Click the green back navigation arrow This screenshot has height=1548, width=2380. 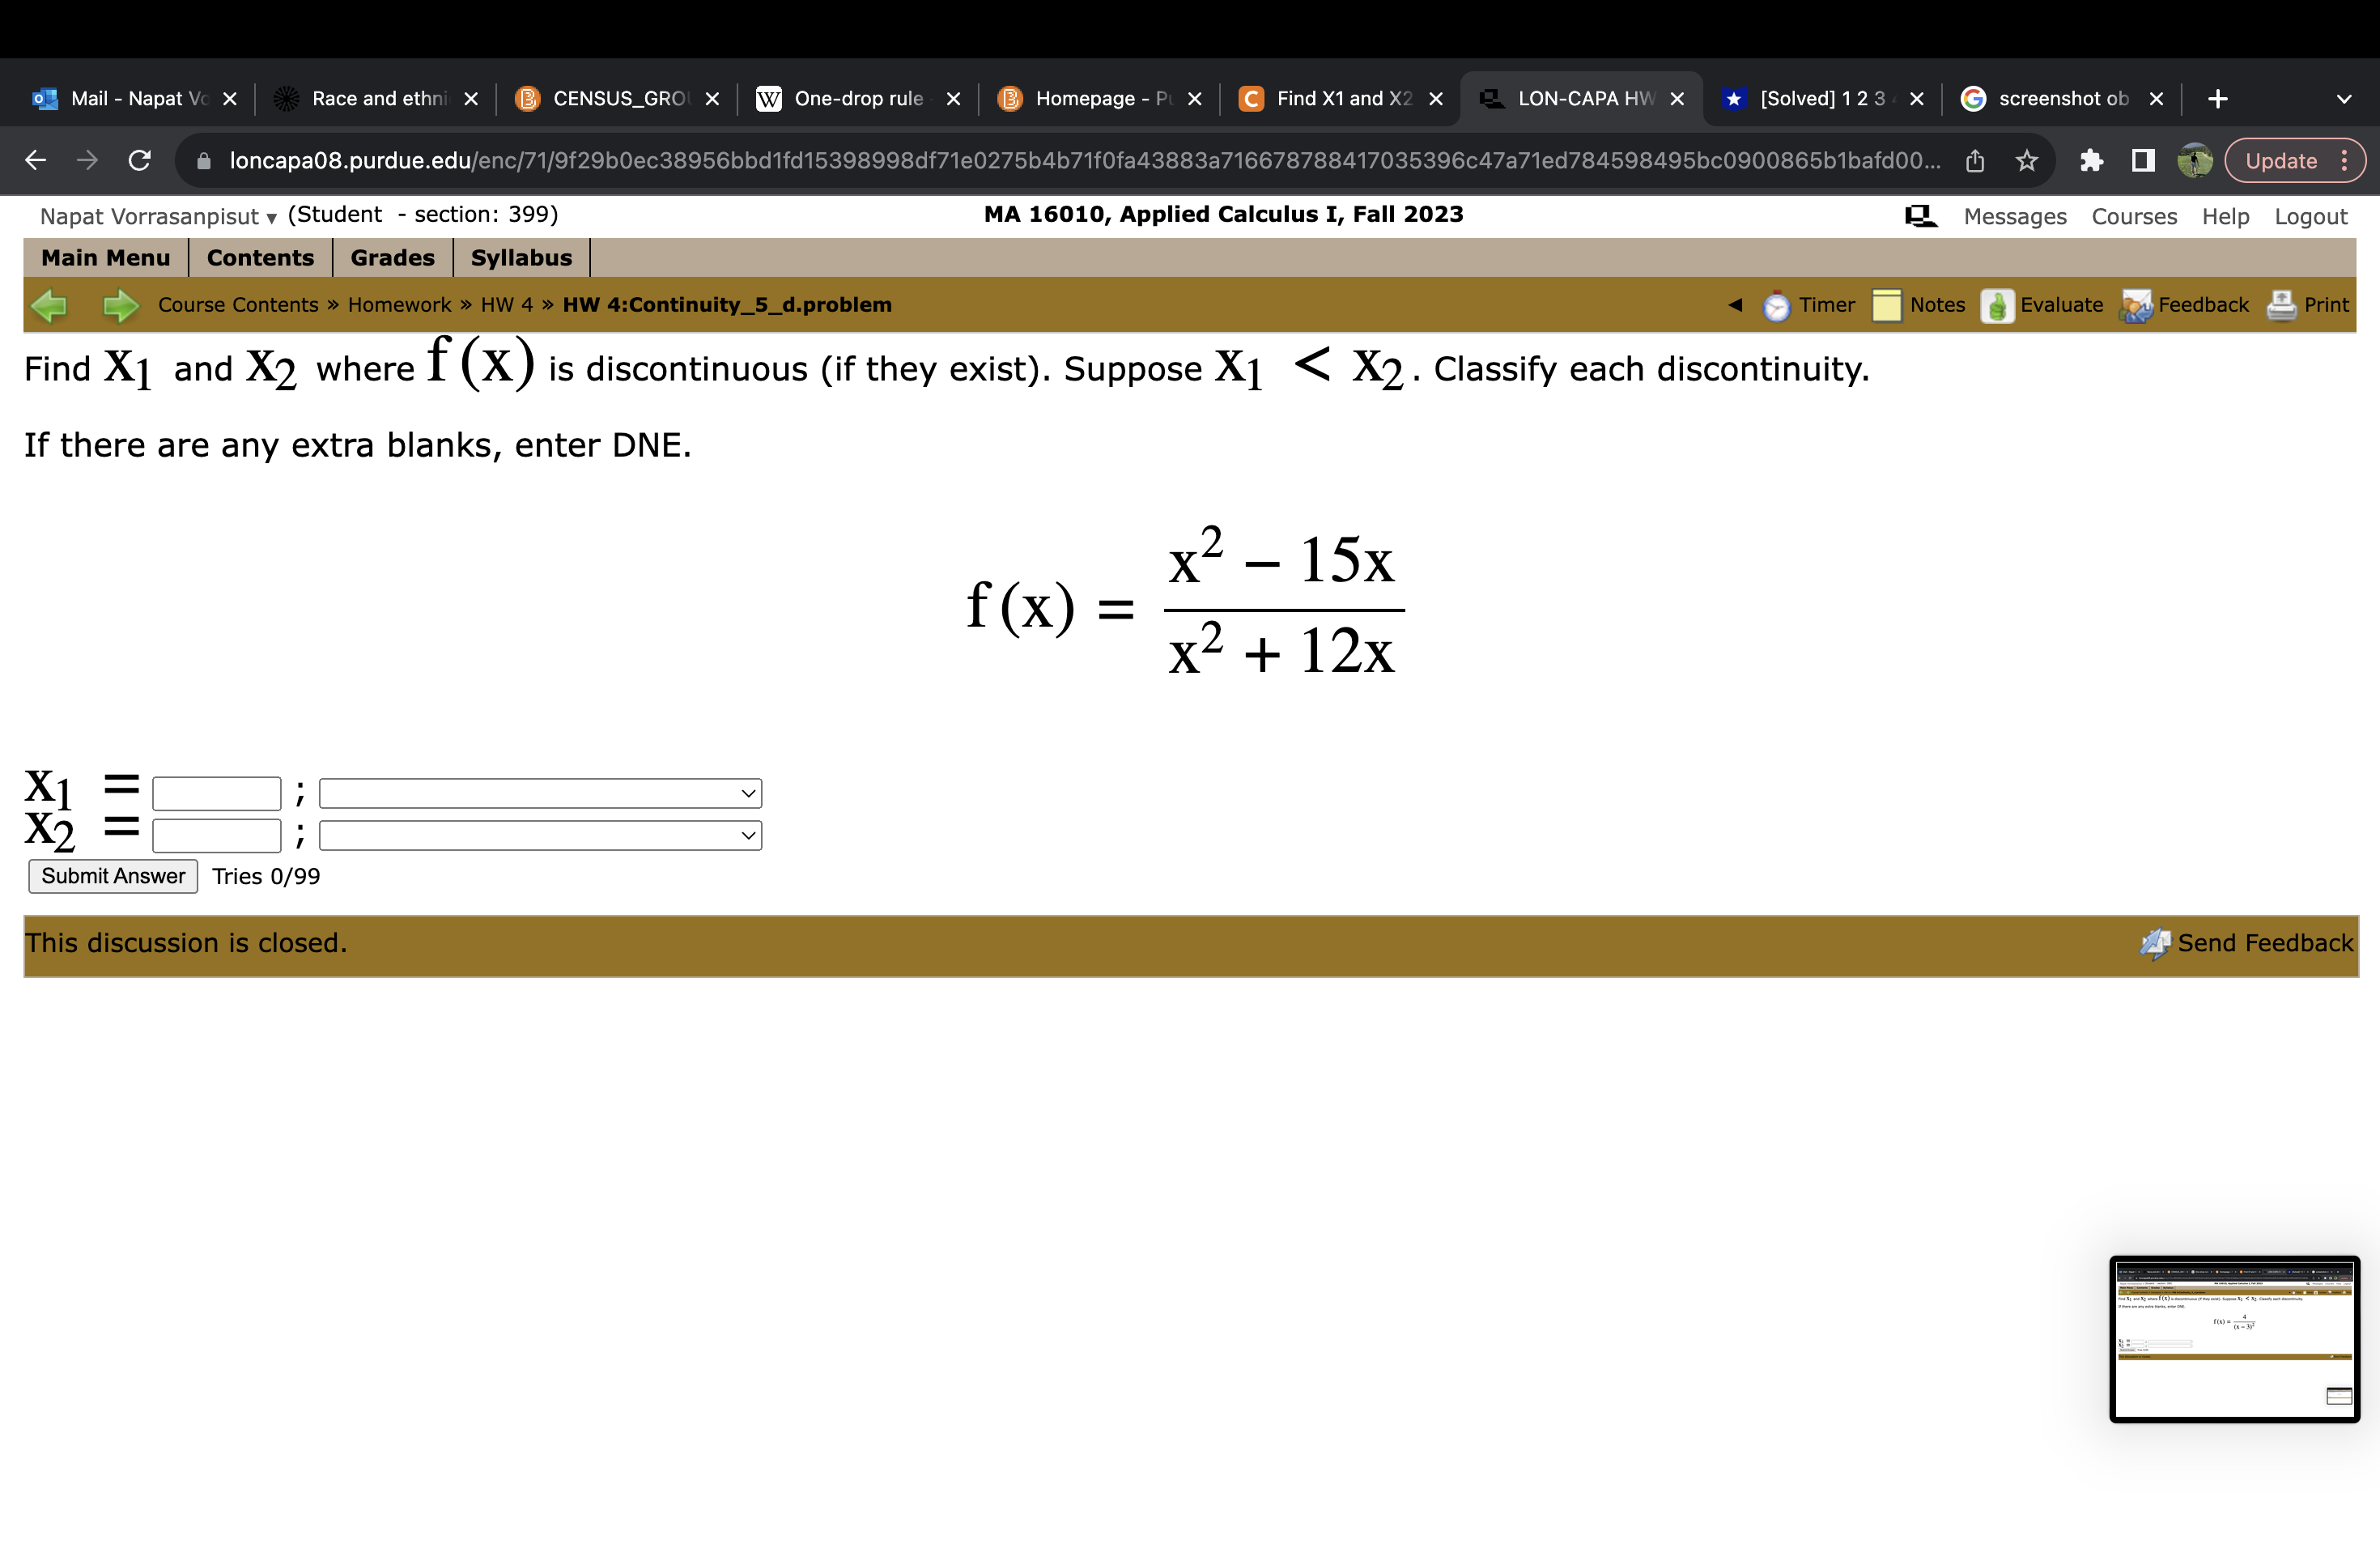52,305
